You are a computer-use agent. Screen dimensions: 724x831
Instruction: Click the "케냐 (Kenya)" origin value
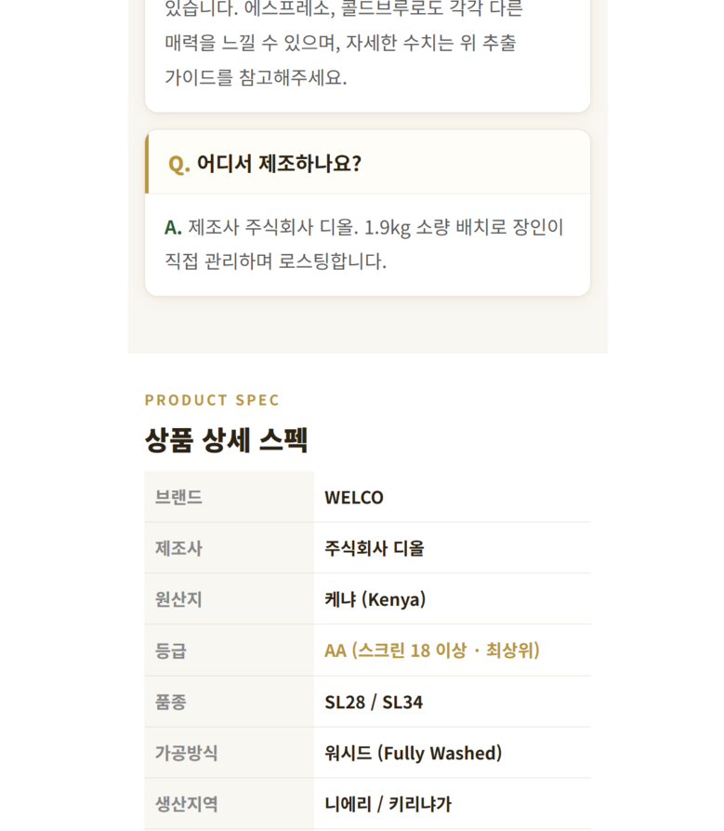[375, 599]
